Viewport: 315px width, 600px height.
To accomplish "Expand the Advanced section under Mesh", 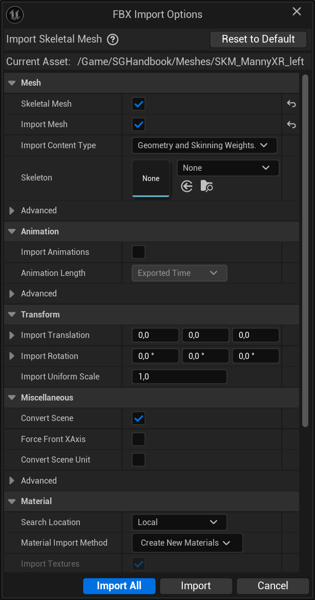I will tap(13, 210).
